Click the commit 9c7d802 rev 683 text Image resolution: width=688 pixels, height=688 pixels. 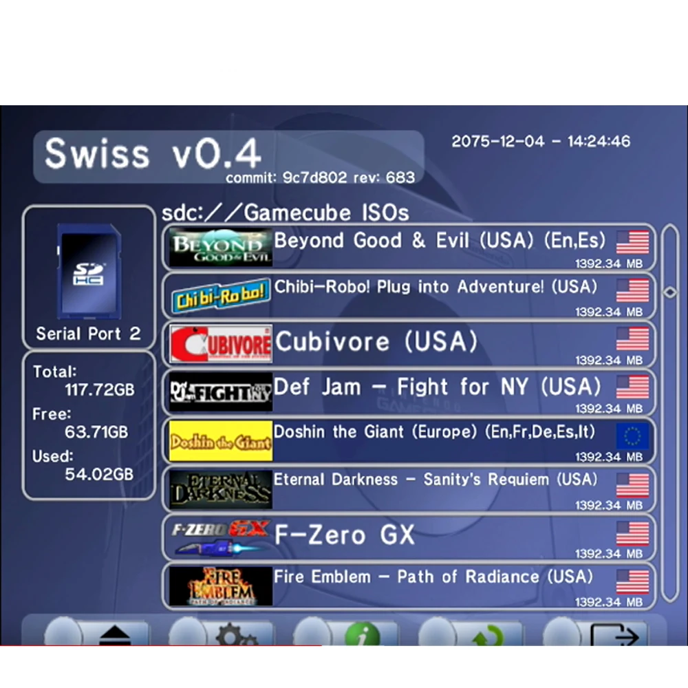[321, 178]
